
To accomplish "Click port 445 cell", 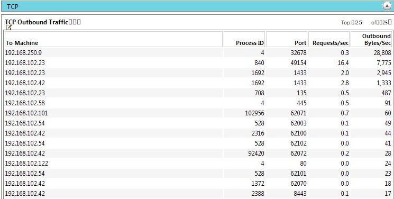I will click(x=302, y=103).
